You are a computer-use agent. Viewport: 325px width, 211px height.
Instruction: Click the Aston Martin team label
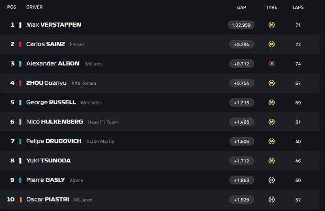pos(100,142)
